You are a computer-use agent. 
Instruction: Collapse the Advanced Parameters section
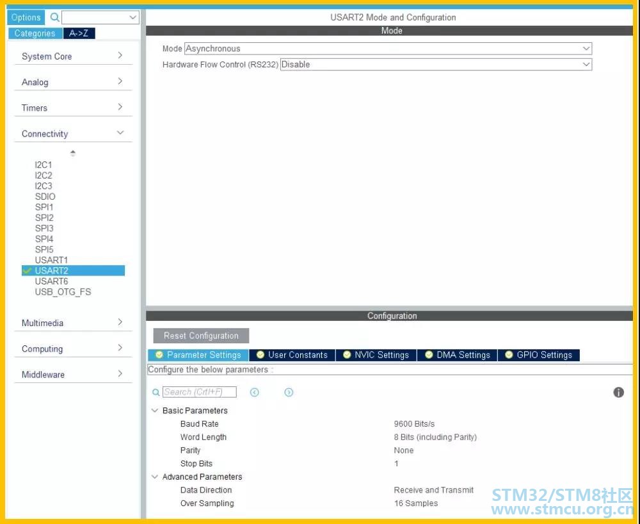155,477
